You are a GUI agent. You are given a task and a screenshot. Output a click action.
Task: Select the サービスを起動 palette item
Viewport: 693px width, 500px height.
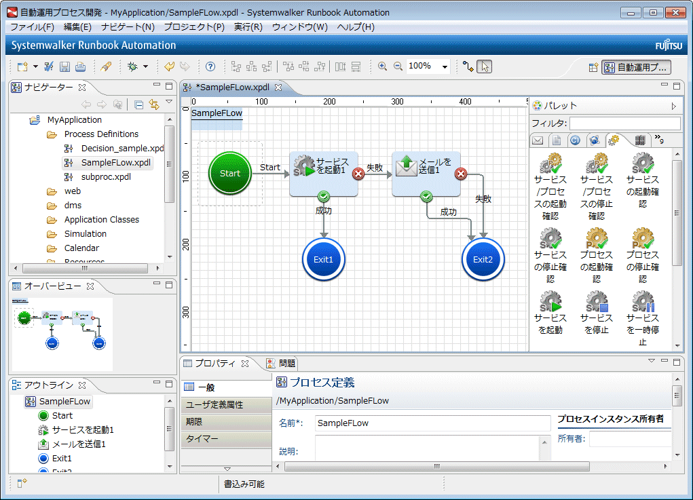550,312
